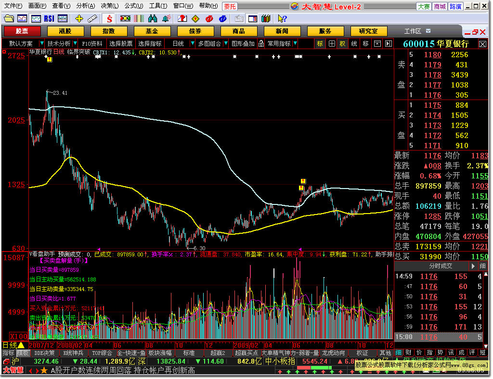Open the books library icon
The image size is (493, 379).
(266, 19)
